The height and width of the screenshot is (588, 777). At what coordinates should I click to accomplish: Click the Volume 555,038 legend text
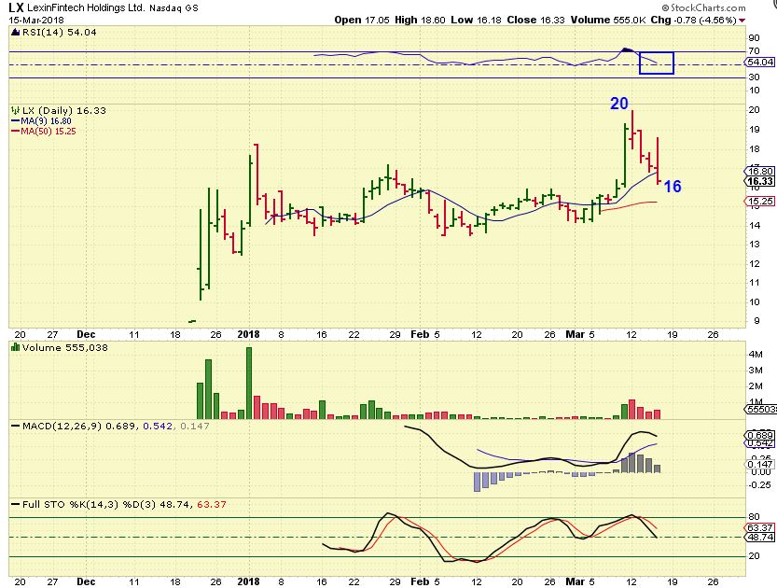[65, 347]
